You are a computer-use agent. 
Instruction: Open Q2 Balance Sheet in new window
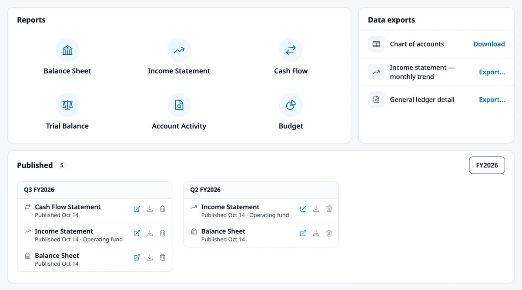tap(303, 233)
